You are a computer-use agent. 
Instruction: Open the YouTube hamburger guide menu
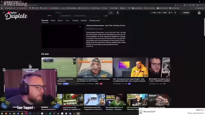click(x=4, y=13)
